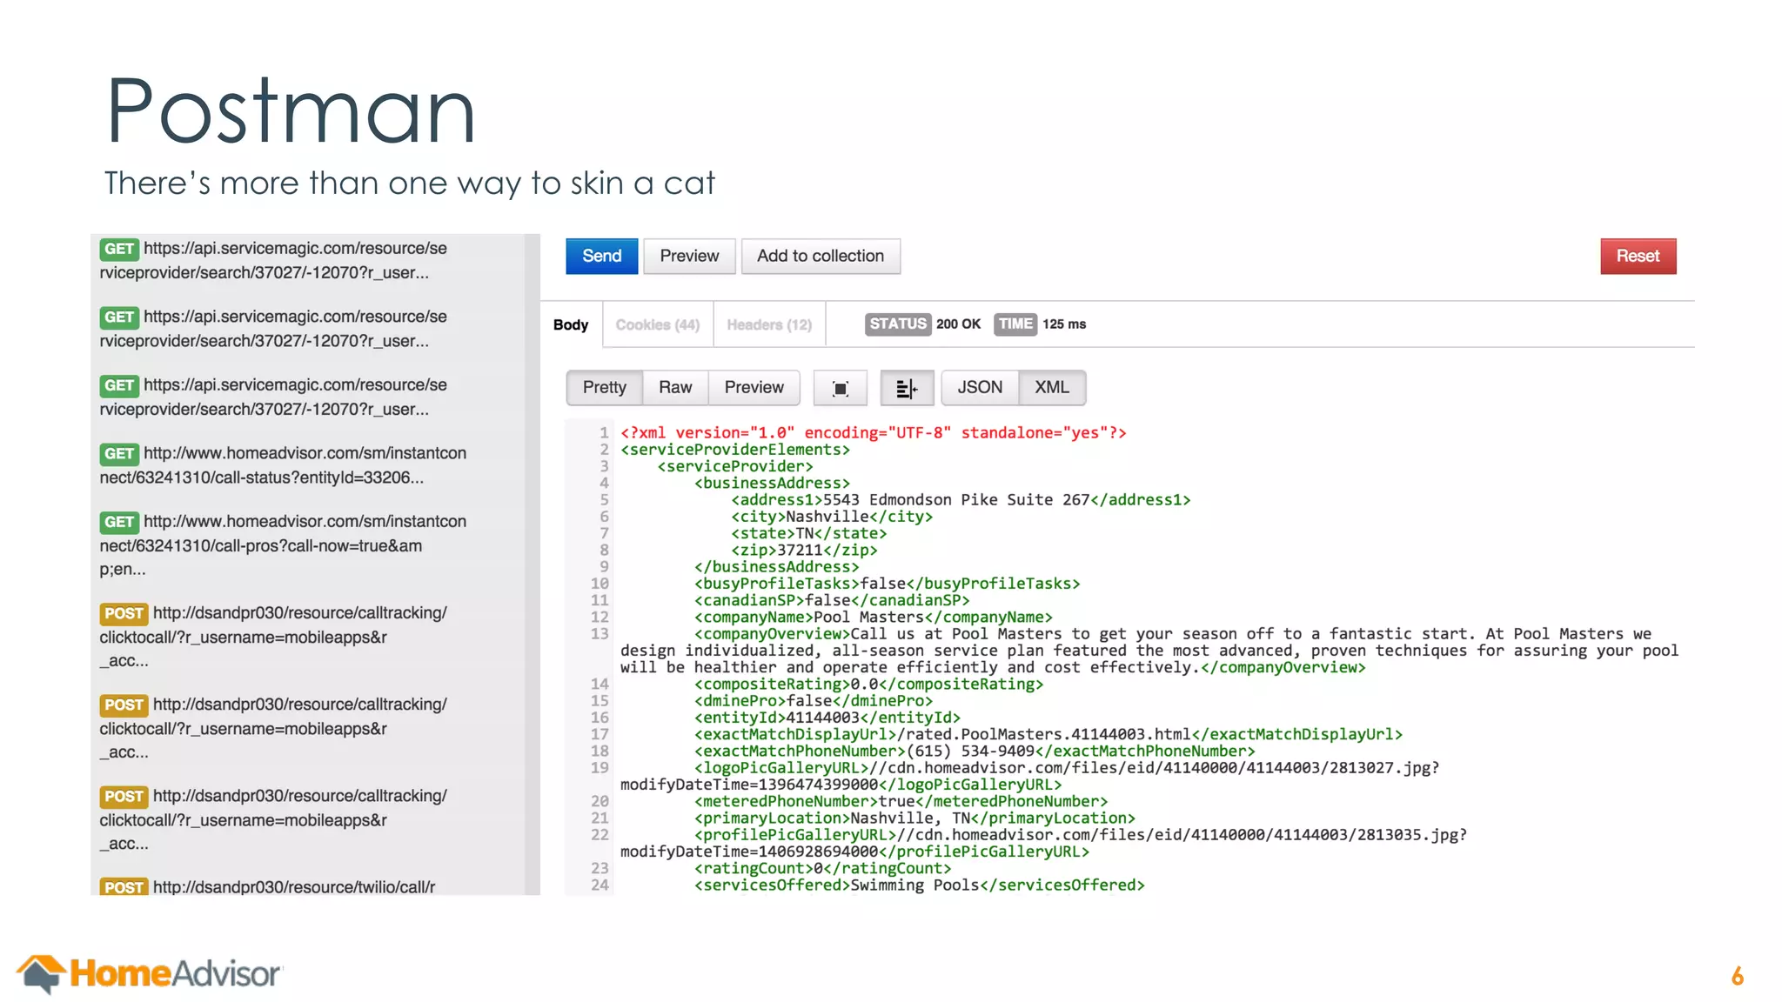Click the fullscreen response icon
The height and width of the screenshot is (1002, 1782).
coord(840,388)
